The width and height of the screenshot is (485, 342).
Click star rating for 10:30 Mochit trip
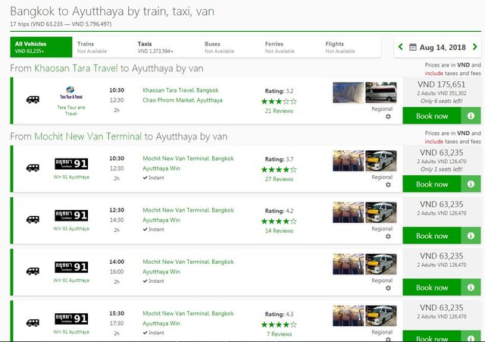tap(279, 169)
